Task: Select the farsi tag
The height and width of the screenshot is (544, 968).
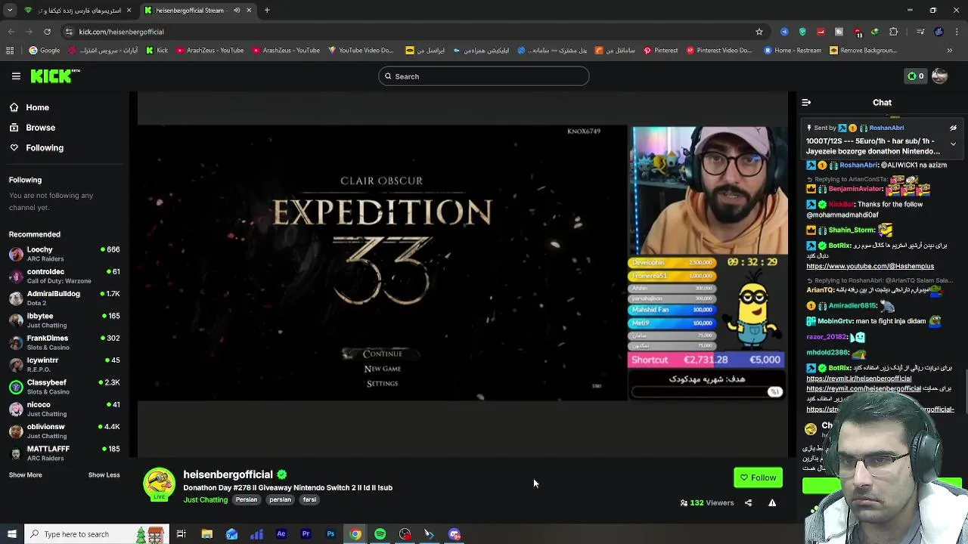Action: click(309, 500)
